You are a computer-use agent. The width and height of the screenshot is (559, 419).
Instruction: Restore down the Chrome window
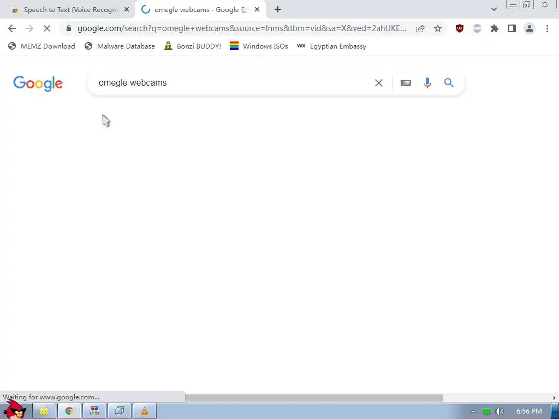click(527, 5)
